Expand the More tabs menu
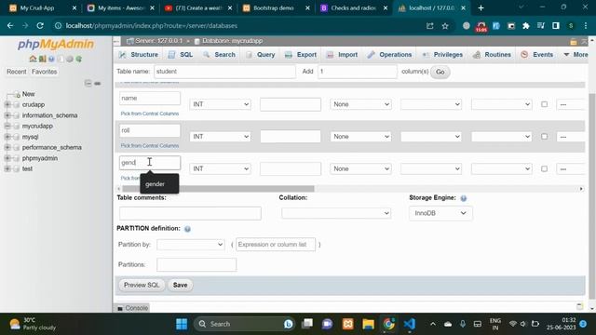Screen dimensions: 596x335 click(x=576, y=55)
